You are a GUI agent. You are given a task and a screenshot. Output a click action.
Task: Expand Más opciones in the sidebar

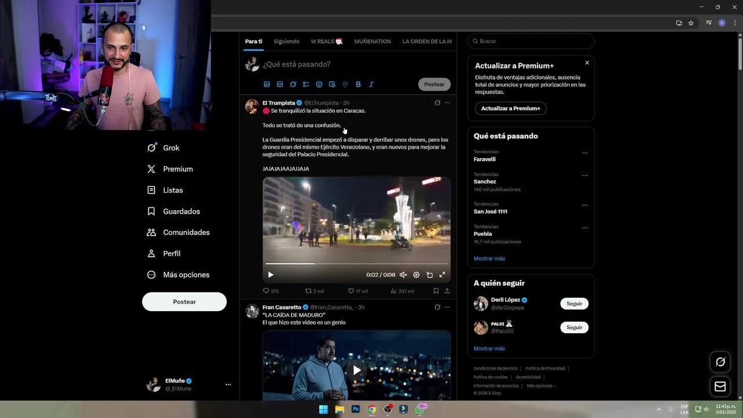(x=178, y=275)
